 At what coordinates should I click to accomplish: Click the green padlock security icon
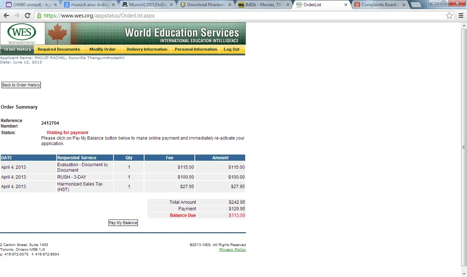point(39,16)
